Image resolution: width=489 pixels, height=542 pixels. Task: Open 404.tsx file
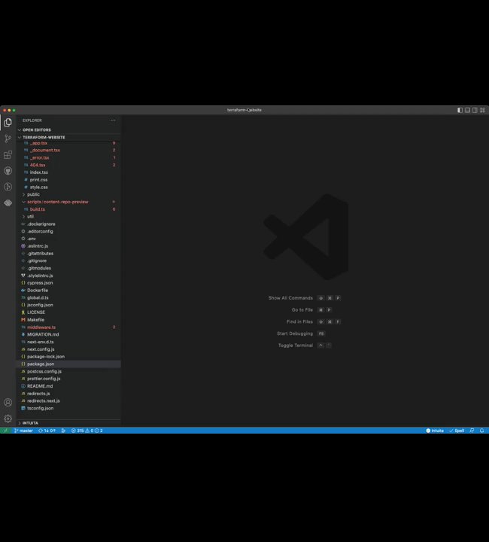coord(68,165)
